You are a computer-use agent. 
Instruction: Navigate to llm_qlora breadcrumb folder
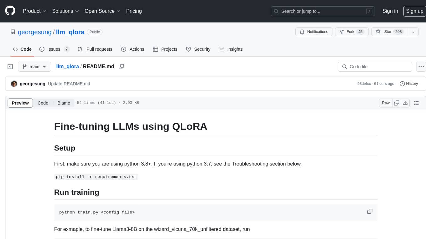pyautogui.click(x=67, y=67)
